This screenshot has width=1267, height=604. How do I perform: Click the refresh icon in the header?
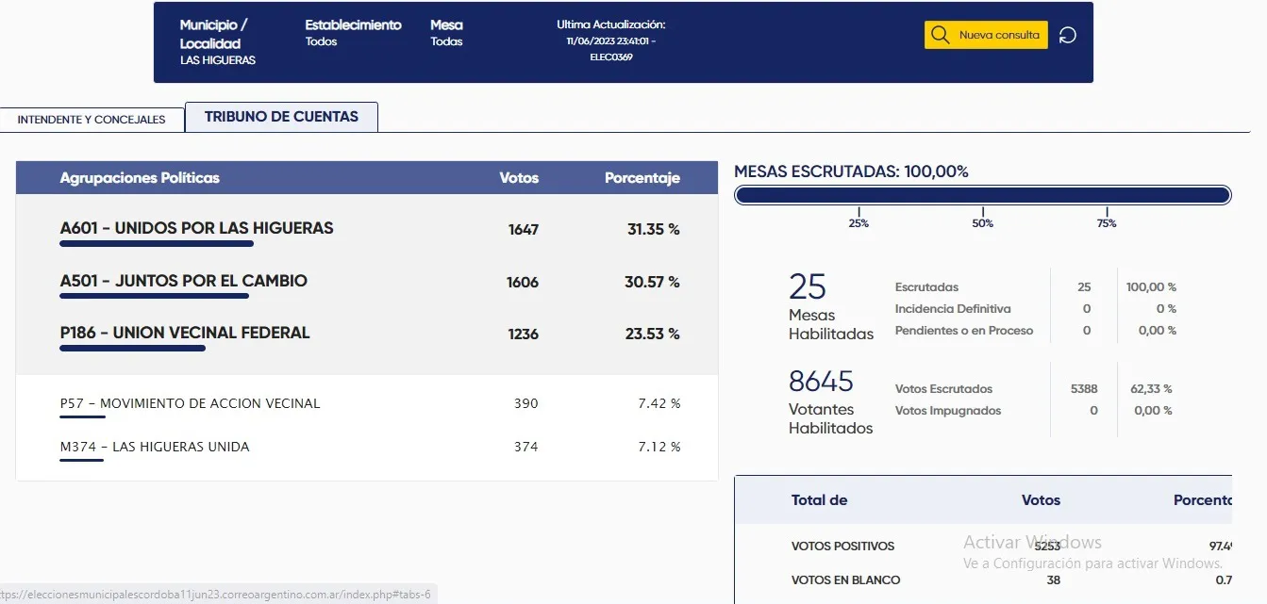1067,36
